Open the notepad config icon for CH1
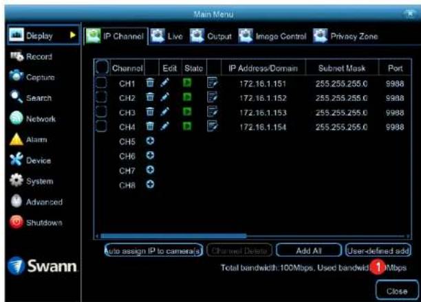 coord(213,83)
